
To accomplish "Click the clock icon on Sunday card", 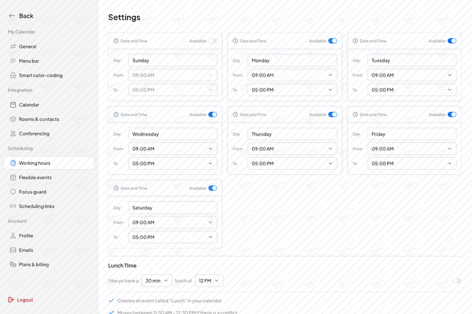I will point(116,41).
